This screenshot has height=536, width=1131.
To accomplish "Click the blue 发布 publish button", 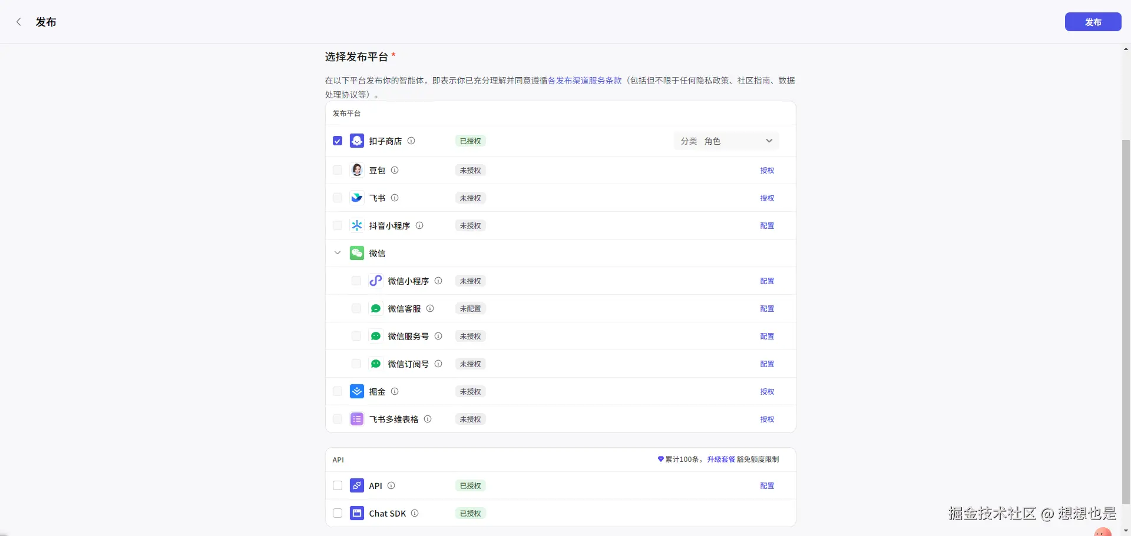I will click(1093, 22).
